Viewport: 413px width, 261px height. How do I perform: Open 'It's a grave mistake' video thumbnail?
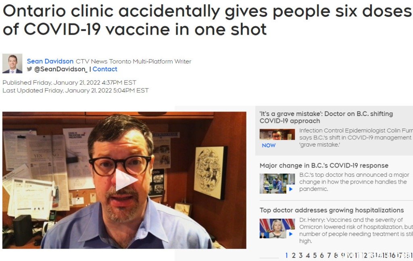click(277, 134)
